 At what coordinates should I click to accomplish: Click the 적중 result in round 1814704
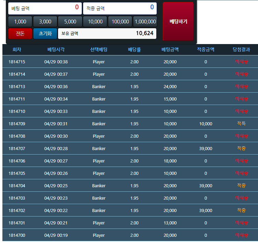coord(241,186)
